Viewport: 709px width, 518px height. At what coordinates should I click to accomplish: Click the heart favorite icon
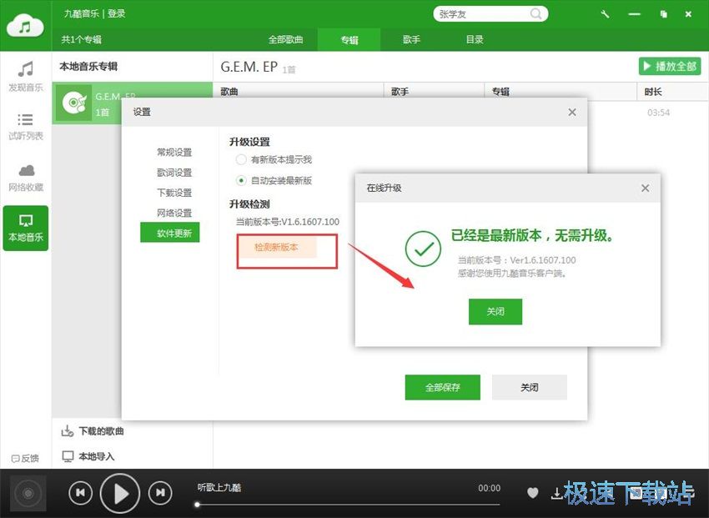coord(533,493)
